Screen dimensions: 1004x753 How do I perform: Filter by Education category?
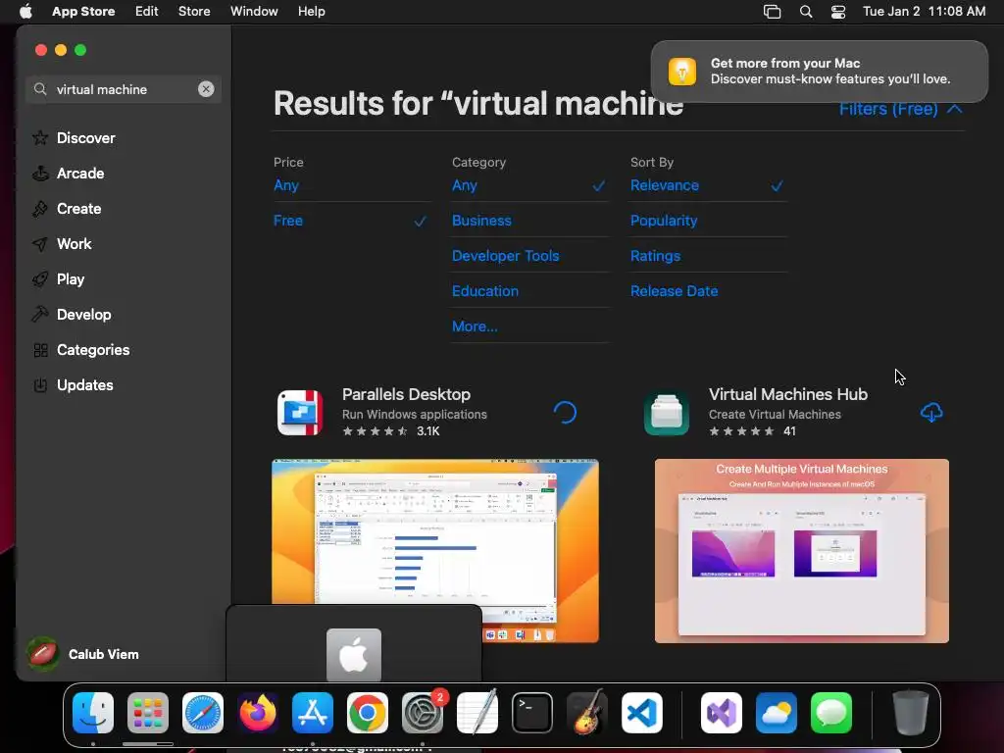tap(484, 290)
